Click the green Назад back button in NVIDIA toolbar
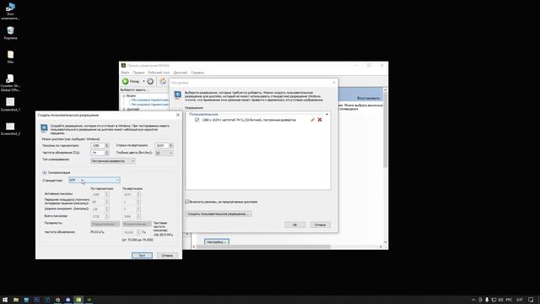The width and height of the screenshot is (540, 304). click(x=131, y=81)
